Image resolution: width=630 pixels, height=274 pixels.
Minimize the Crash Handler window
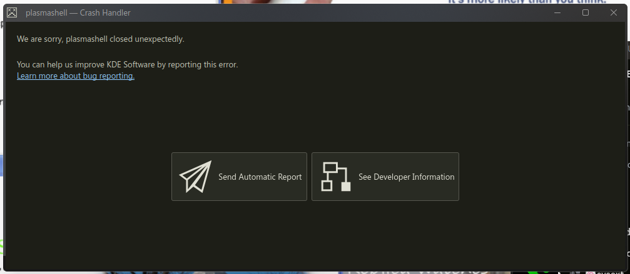click(x=557, y=13)
